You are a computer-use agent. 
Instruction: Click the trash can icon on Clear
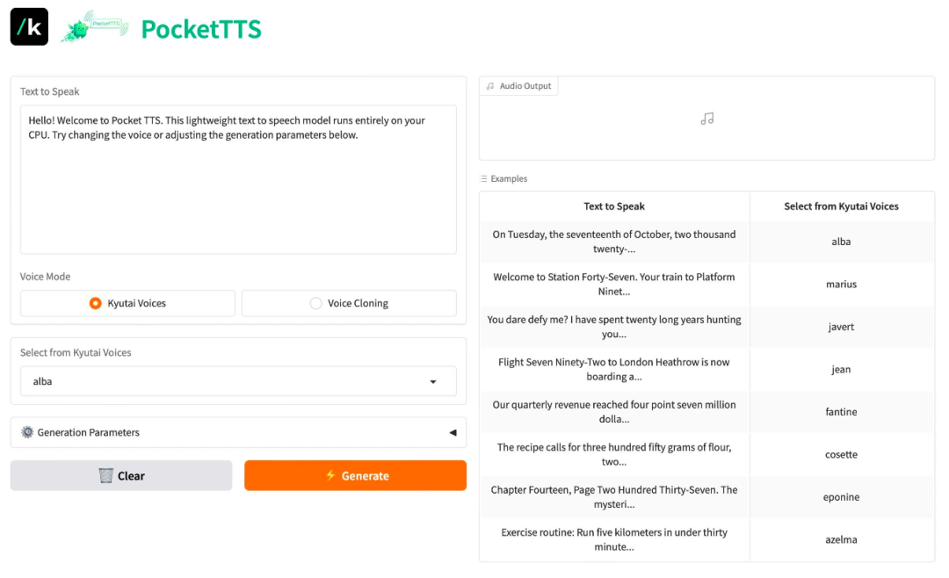(106, 476)
